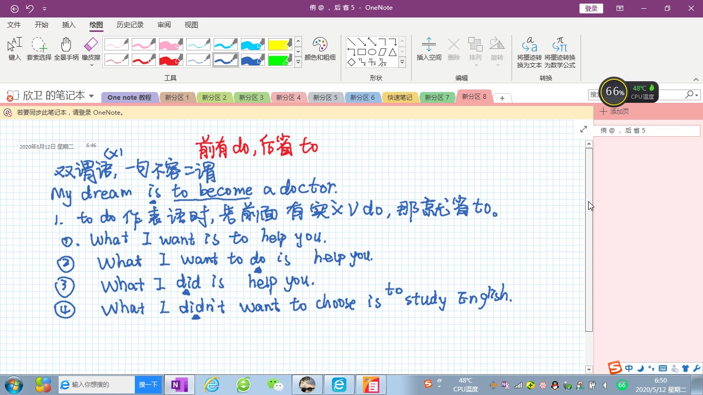The image size is (703, 395).
Task: Click the back arrow in title bar
Action: 14,8
